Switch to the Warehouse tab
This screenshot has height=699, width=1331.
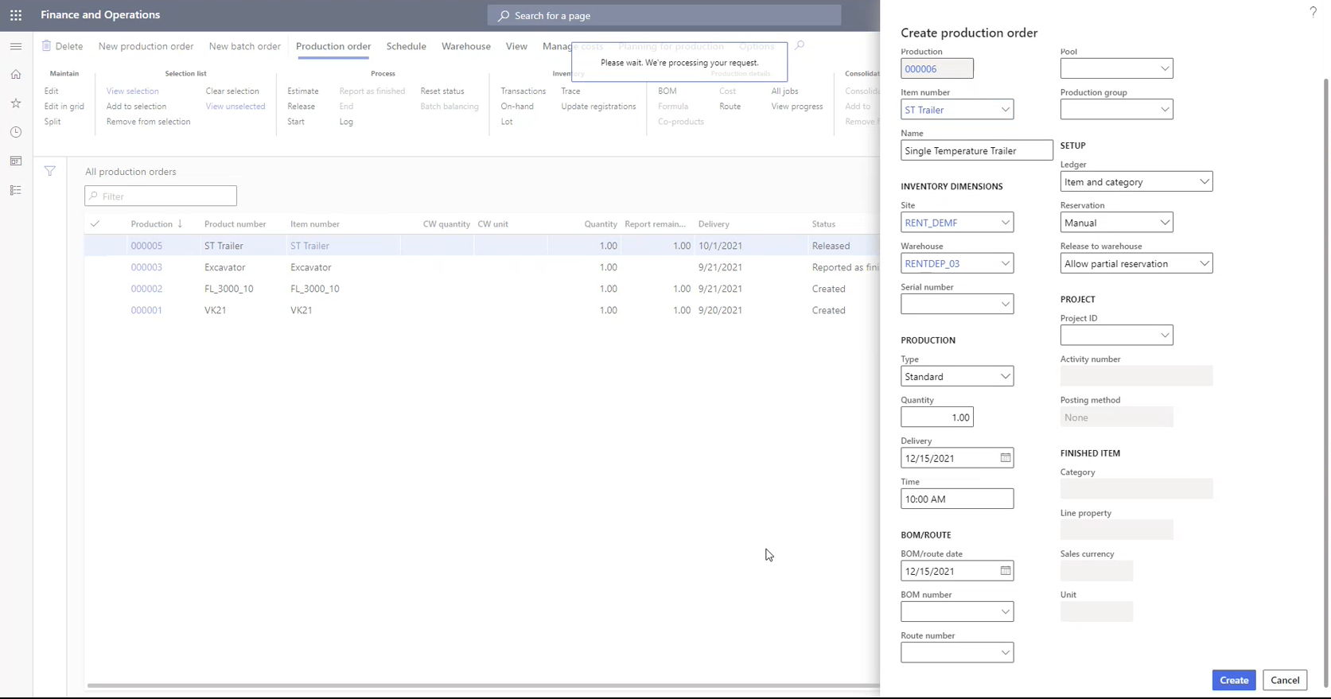[466, 46]
